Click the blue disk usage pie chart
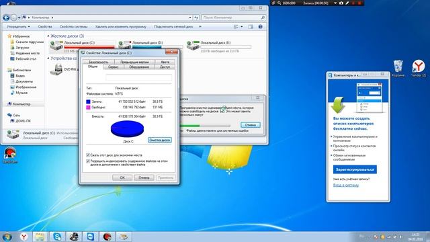Image resolution: width=430 pixels, height=242 pixels. 127,129
